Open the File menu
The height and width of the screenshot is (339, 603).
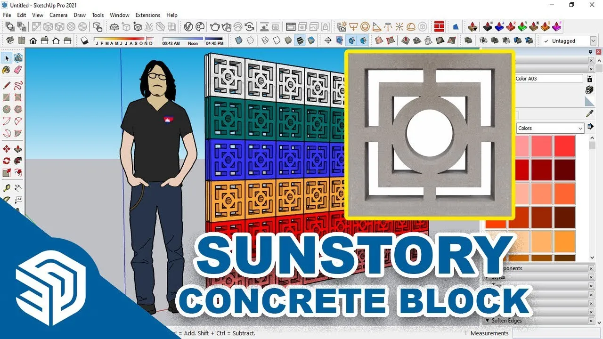click(x=7, y=15)
